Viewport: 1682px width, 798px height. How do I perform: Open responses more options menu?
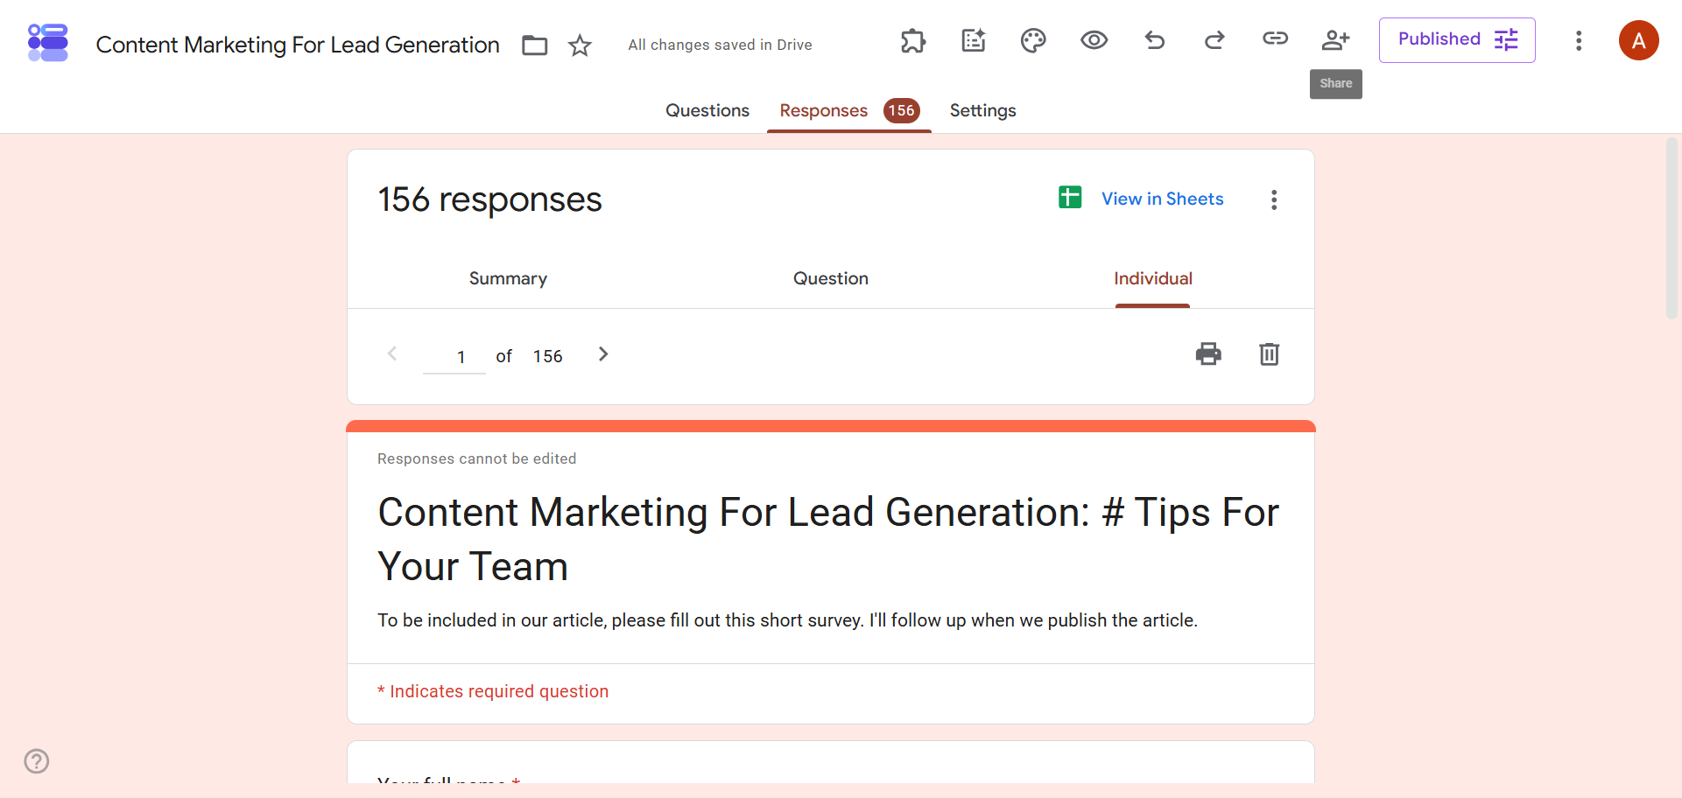tap(1274, 199)
